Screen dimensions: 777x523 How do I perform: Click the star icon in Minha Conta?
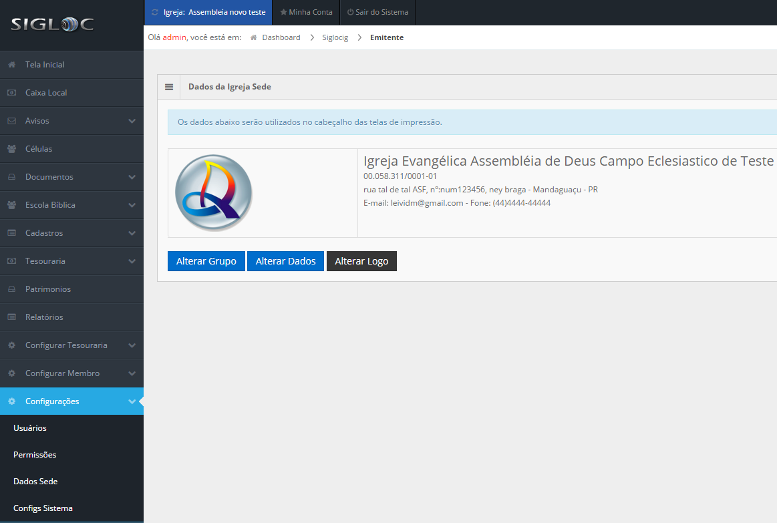pos(283,12)
